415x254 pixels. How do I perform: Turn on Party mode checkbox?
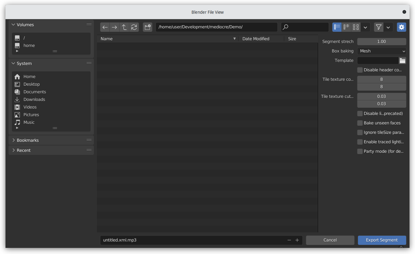[x=360, y=151]
